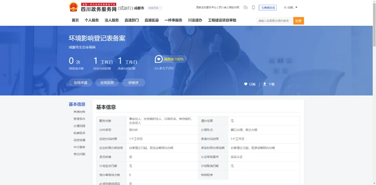Screen dimensions: 376x185
Task: Click the heart icon beside 订阅
Action: coord(245,84)
